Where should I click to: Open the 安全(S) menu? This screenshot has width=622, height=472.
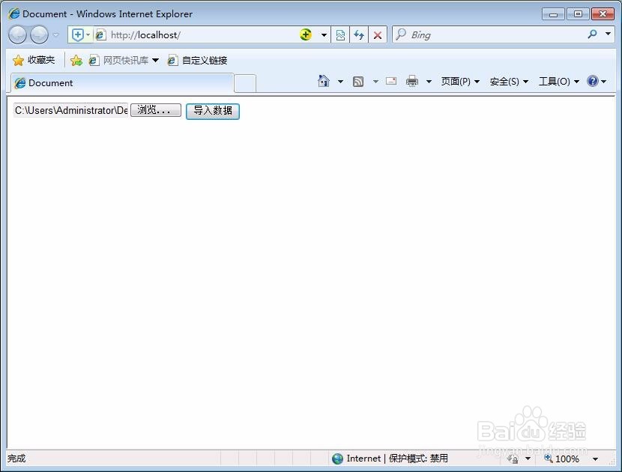point(504,81)
